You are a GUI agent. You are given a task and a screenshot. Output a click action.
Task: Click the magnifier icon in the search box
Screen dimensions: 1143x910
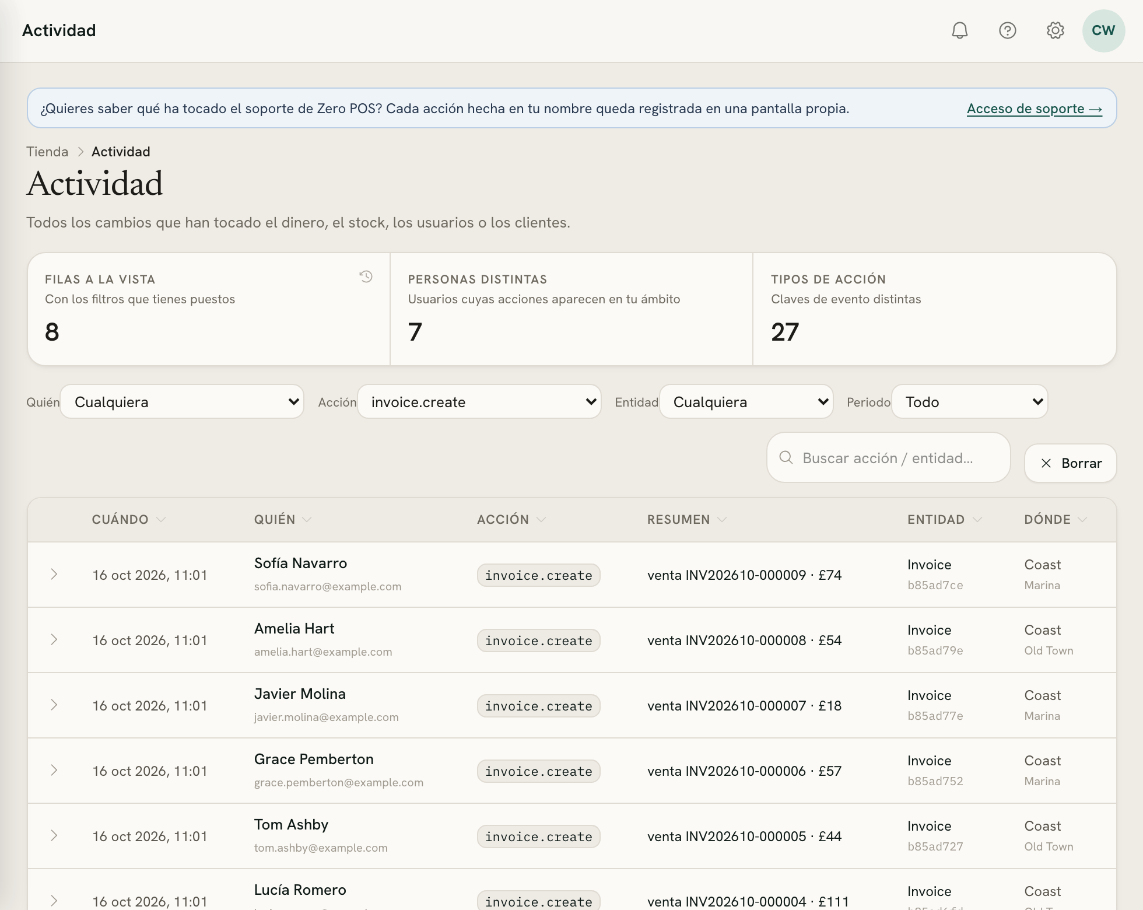coord(786,457)
